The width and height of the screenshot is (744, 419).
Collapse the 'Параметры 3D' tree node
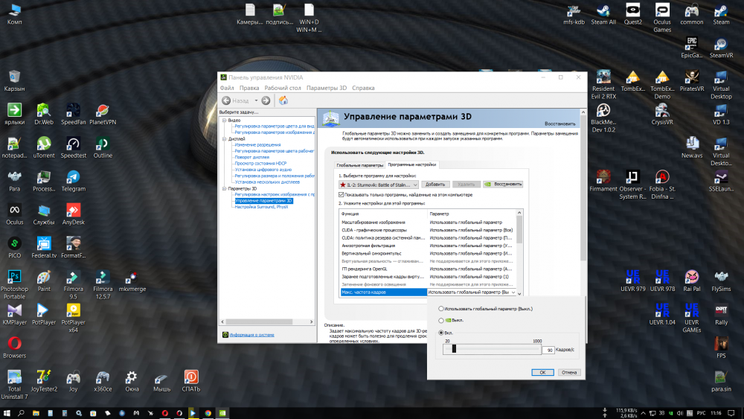tap(224, 188)
